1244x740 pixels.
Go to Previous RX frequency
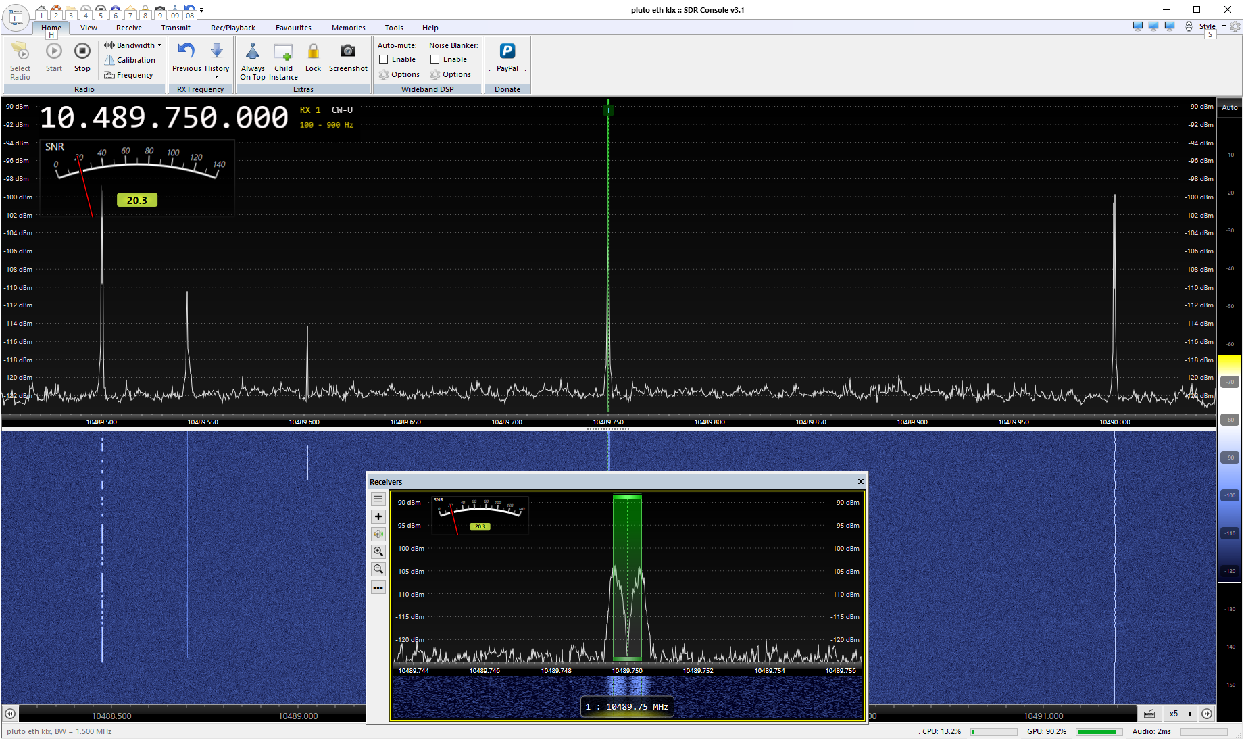[x=186, y=52]
